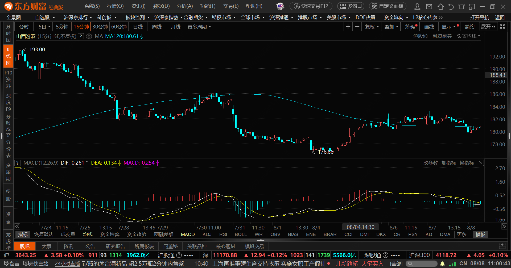Viewport: 511px width, 268px height.
Task: Click the fullscreen collapse arrows icon
Action: pos(502,27)
